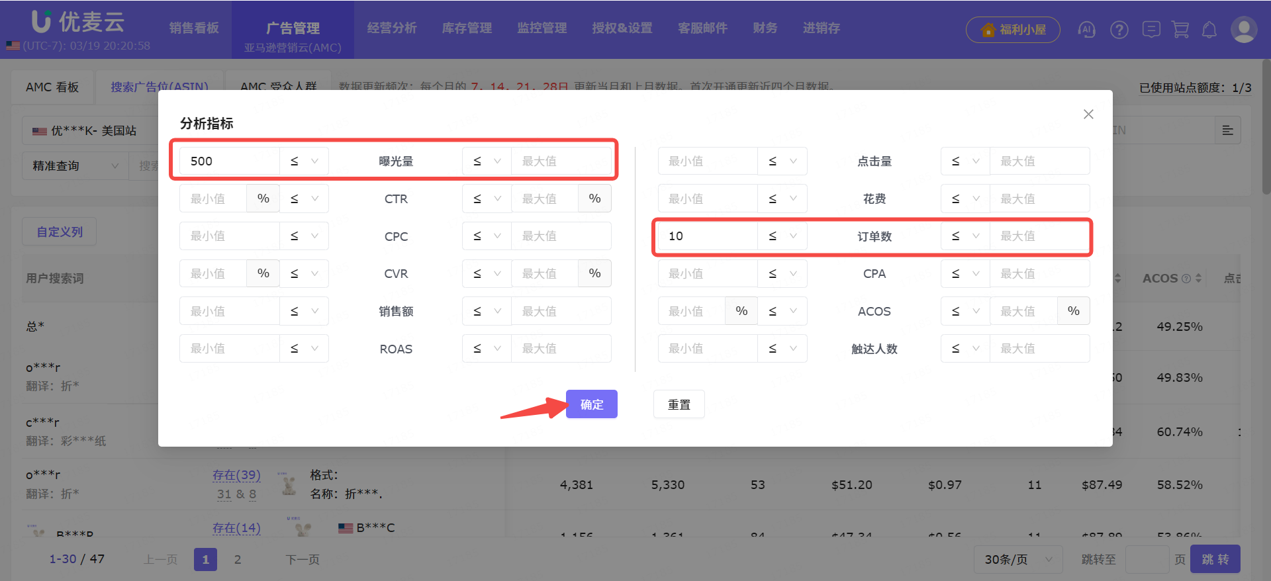
Task: Click the ACOS minimum value field
Action: 692,311
